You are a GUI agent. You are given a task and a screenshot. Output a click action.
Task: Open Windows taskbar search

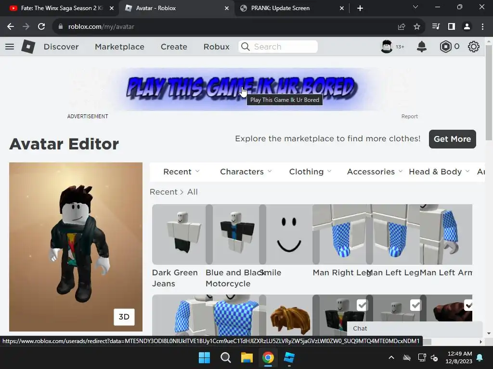point(226,357)
